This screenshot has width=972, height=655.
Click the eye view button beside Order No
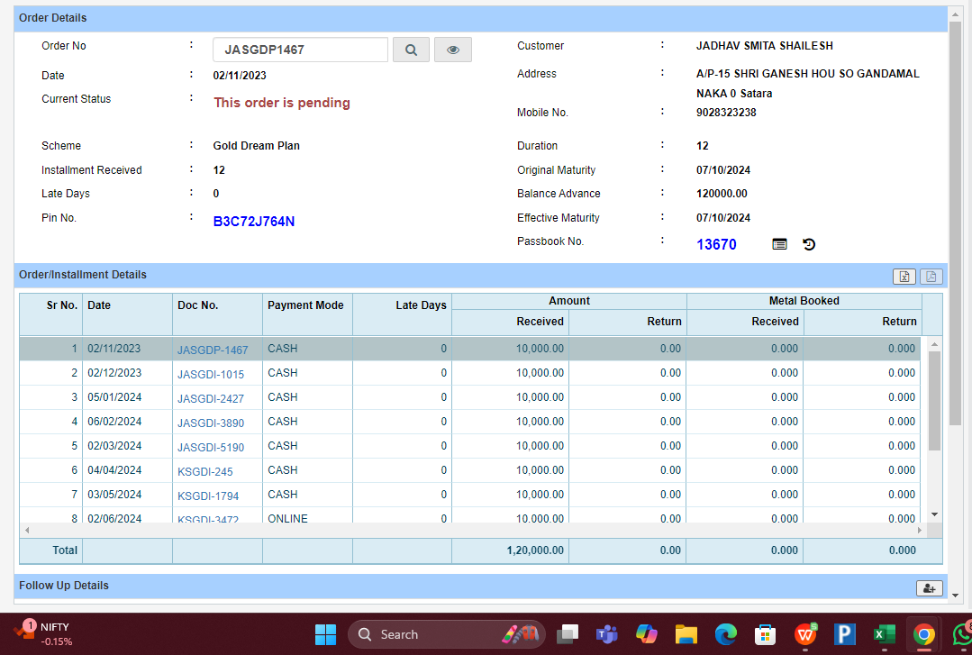(453, 50)
